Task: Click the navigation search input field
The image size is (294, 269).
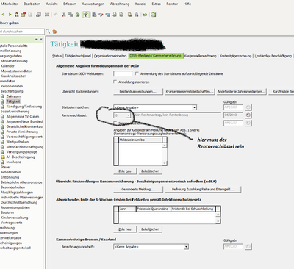Action: coord(22,32)
